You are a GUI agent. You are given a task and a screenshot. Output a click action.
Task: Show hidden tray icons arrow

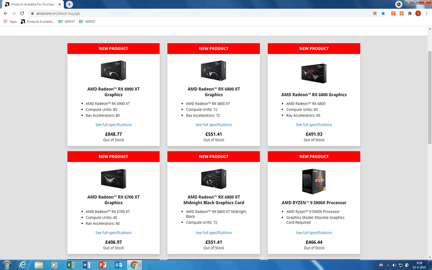click(x=388, y=265)
